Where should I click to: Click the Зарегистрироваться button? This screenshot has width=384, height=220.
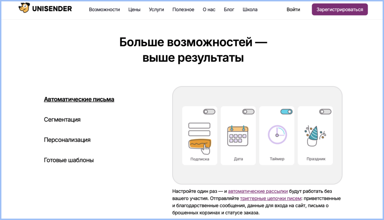340,9
